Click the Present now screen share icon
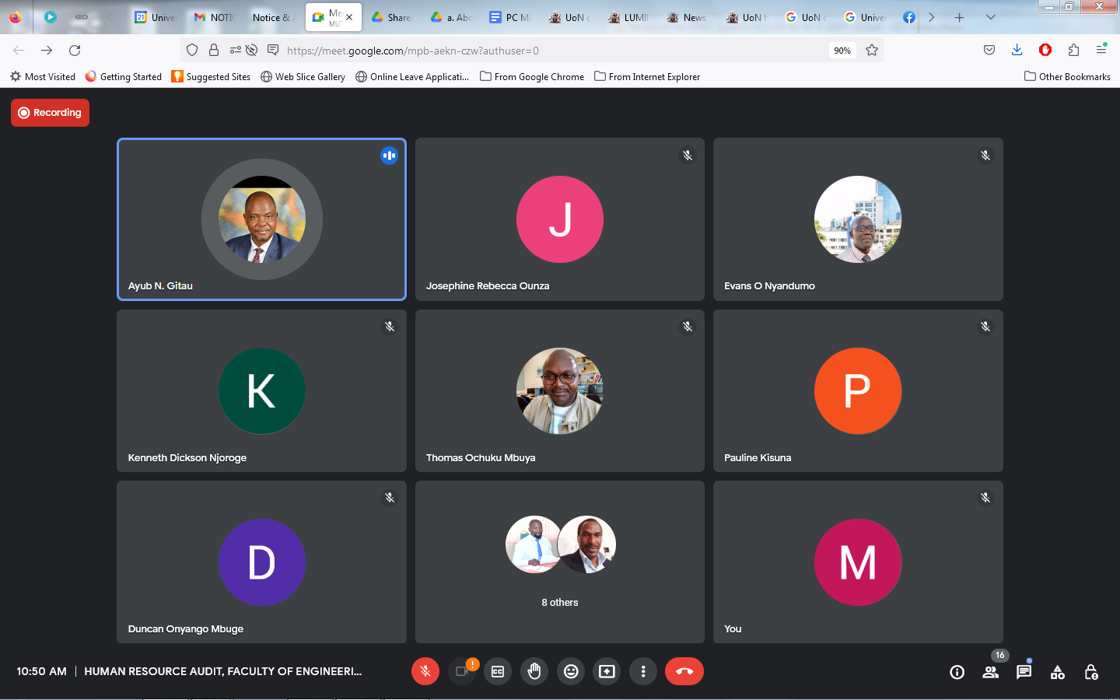 pos(607,671)
